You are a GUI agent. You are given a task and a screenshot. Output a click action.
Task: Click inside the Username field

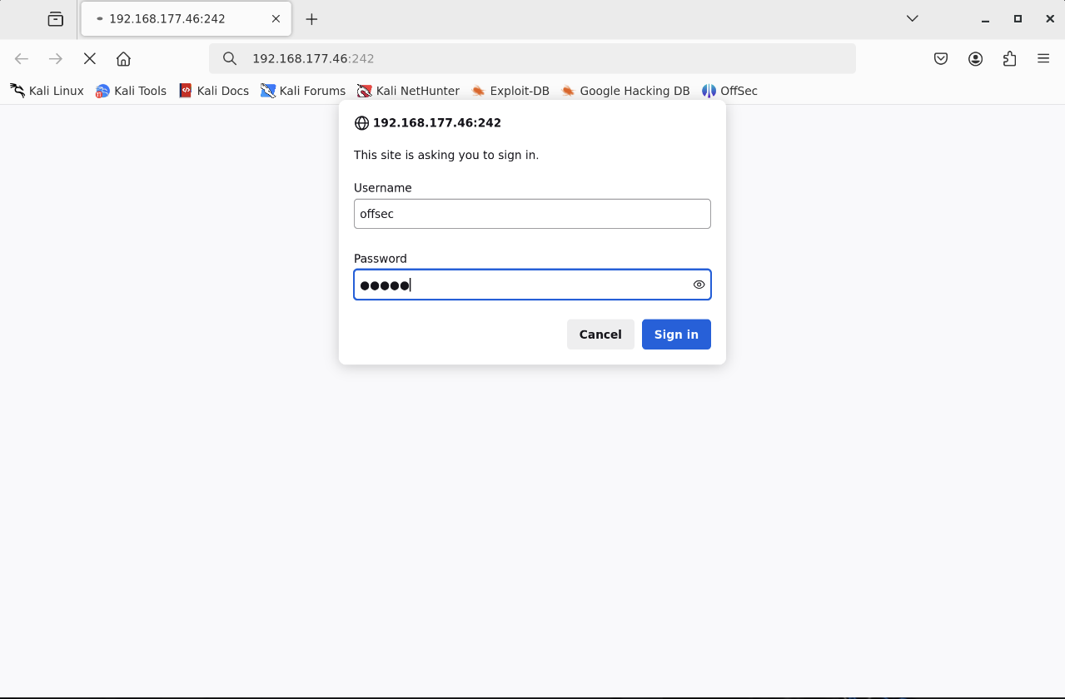(532, 214)
